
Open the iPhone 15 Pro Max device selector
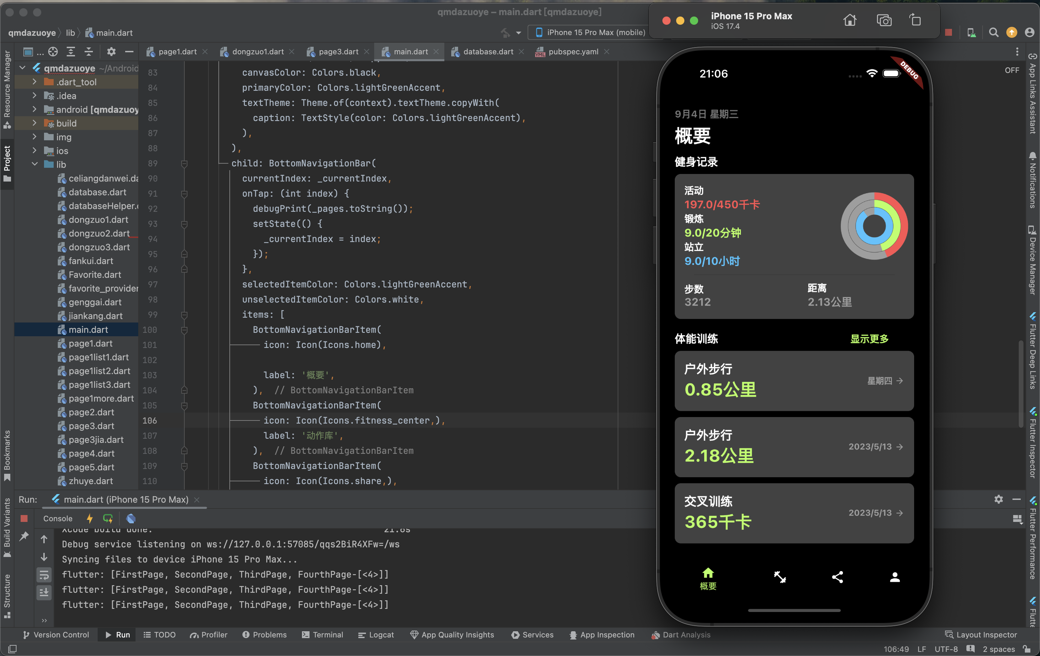tap(589, 32)
